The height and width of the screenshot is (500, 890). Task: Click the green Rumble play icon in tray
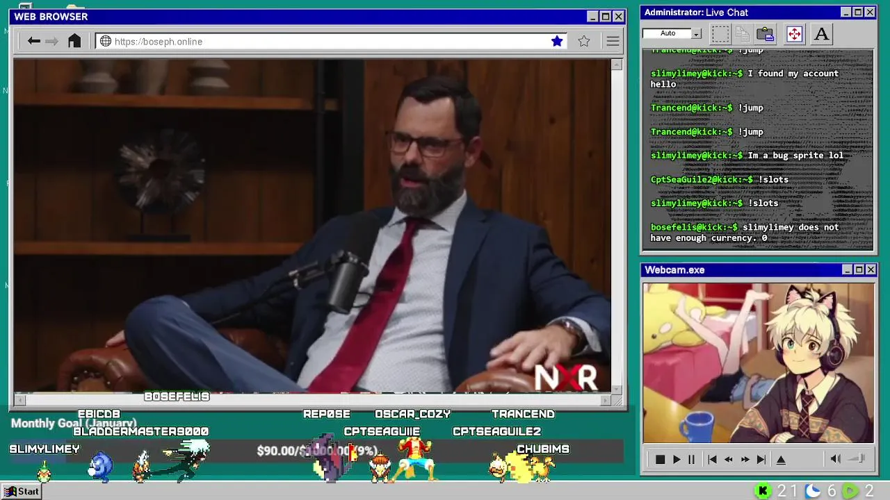click(x=850, y=492)
